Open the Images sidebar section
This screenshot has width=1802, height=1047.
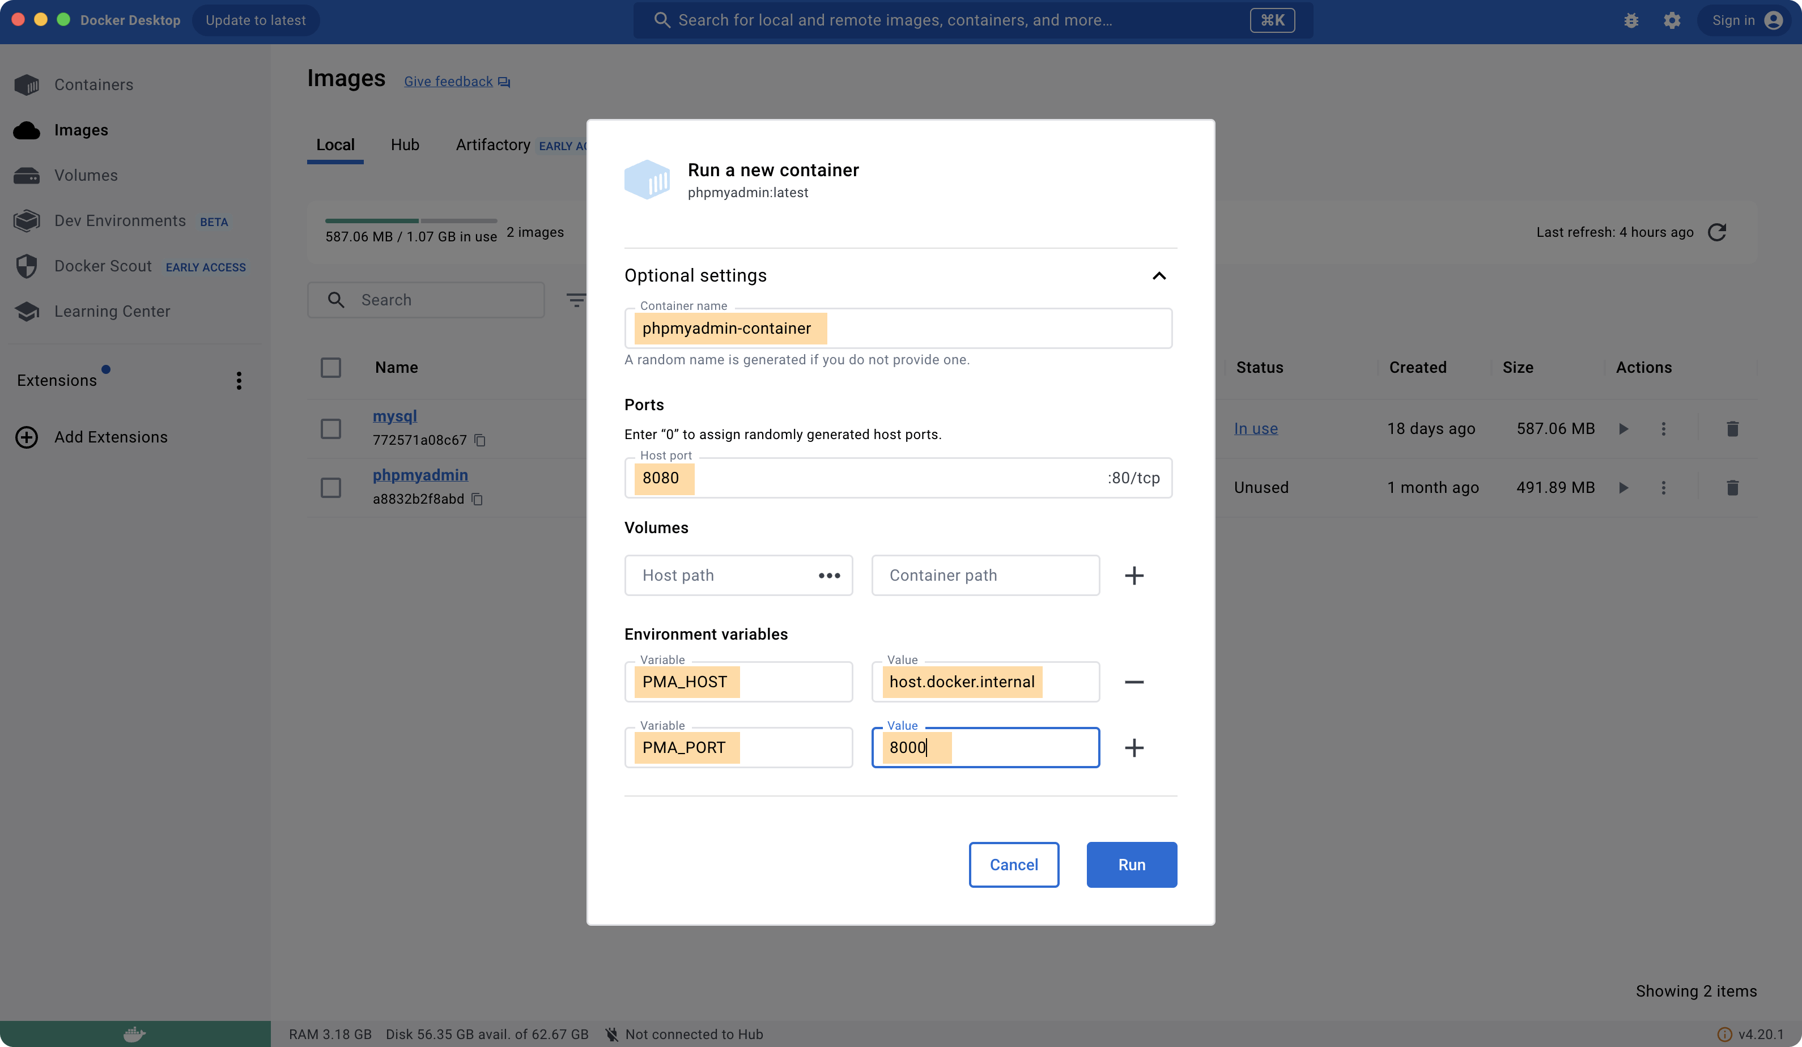tap(81, 130)
